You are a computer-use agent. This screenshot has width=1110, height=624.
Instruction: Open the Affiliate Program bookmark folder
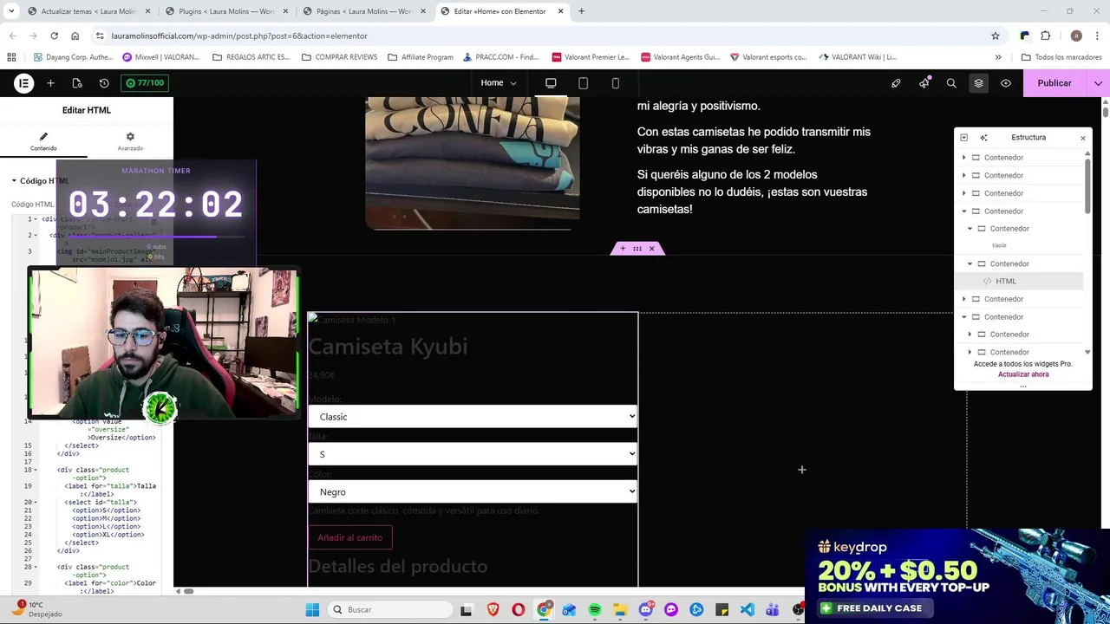421,57
